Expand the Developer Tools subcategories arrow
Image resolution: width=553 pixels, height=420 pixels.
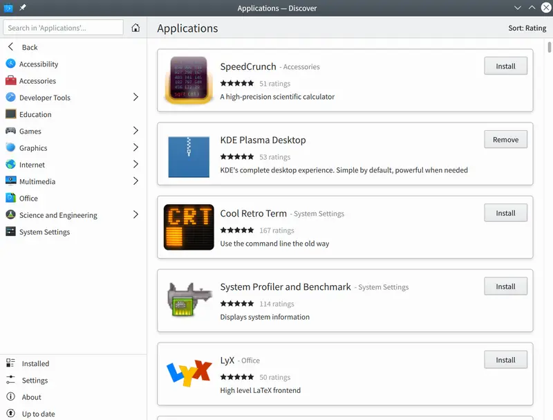135,97
